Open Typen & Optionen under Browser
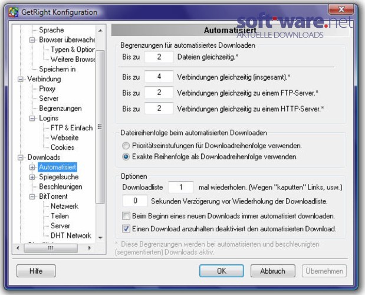365x295 pixels. pos(73,50)
